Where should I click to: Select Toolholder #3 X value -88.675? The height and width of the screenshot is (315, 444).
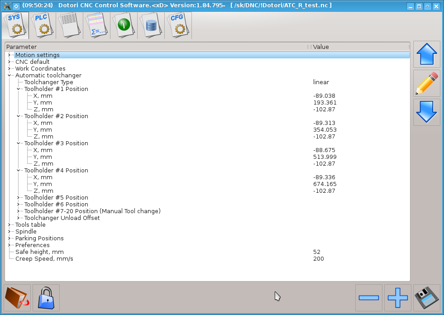[324, 150]
